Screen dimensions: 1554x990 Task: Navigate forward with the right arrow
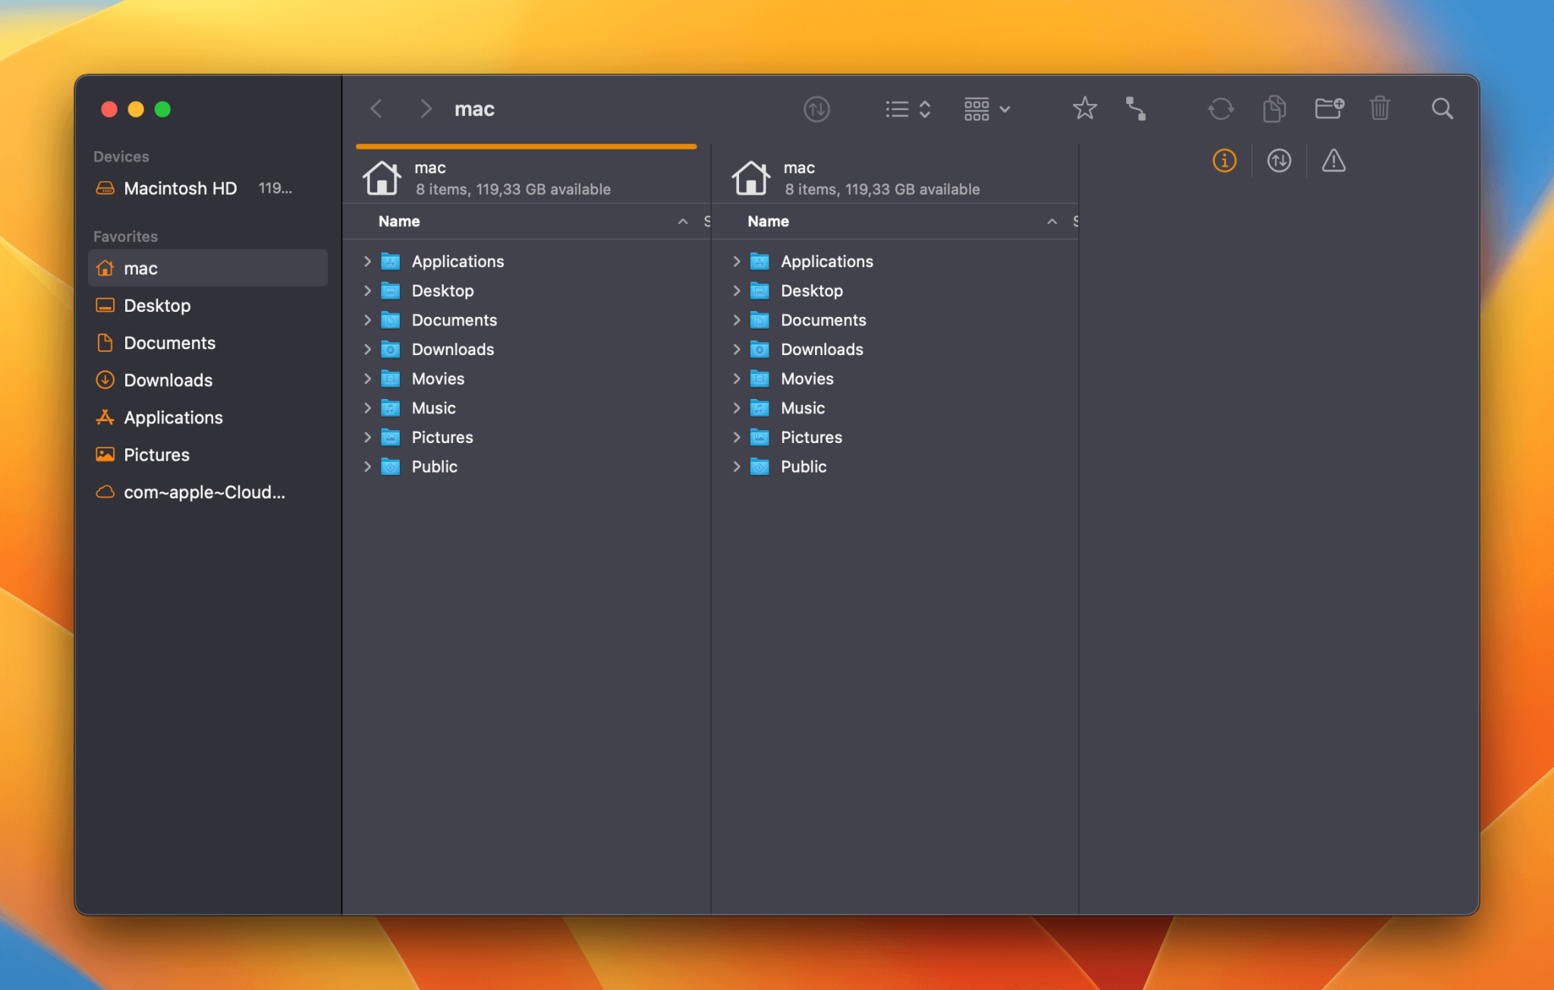click(x=426, y=108)
